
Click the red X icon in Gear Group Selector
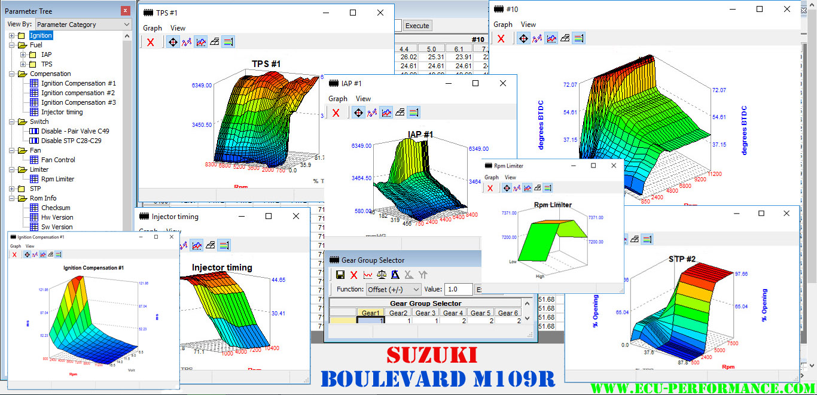[354, 275]
